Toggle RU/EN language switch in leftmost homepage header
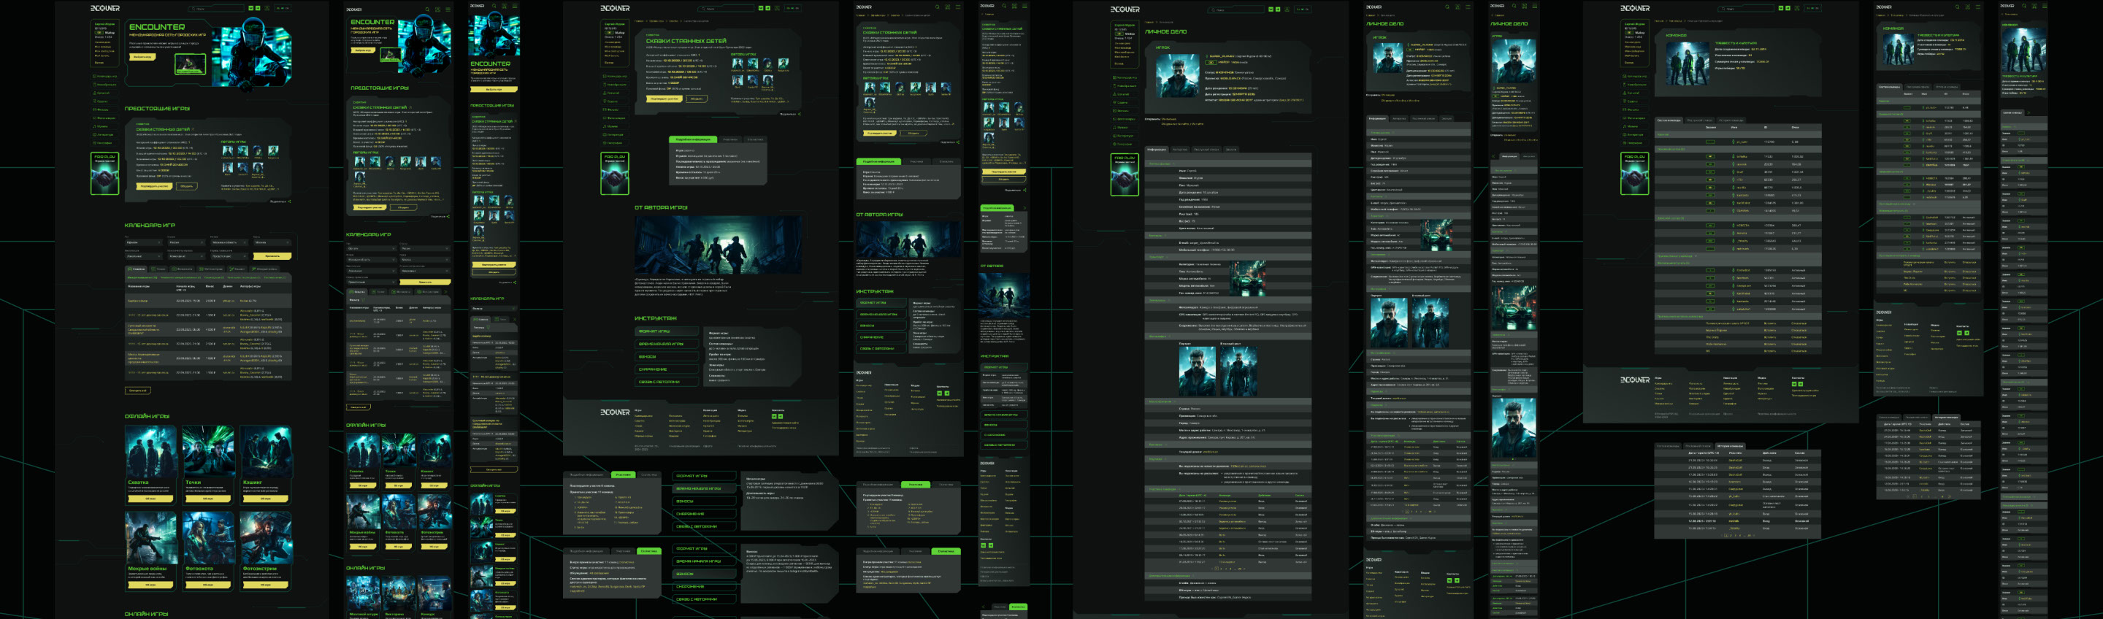 tap(283, 8)
